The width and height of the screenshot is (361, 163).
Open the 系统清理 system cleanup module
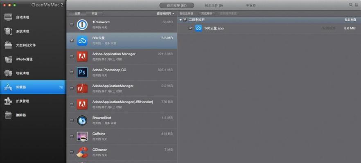33,31
